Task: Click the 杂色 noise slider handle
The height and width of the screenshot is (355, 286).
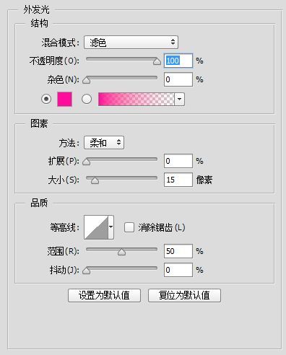Action: tap(87, 80)
